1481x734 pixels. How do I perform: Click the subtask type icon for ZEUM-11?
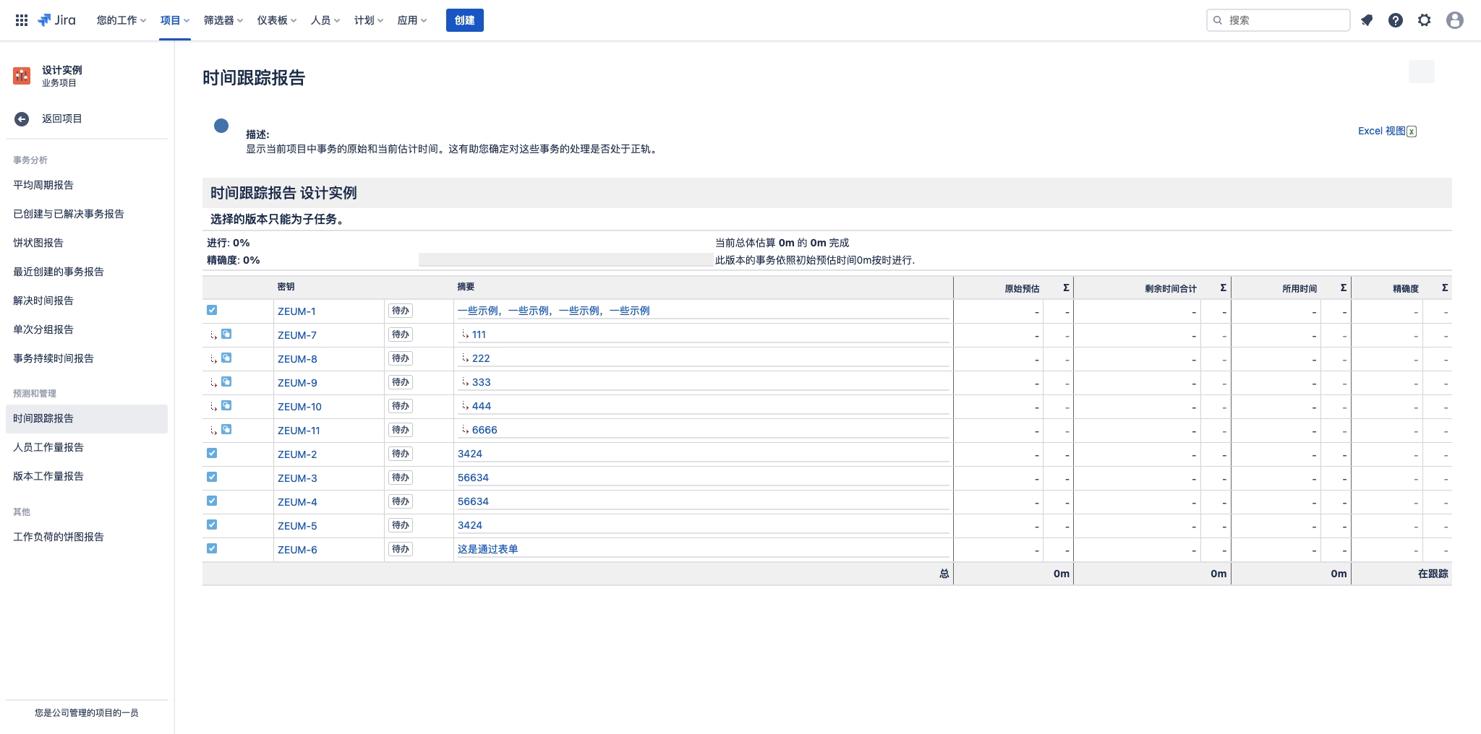tap(226, 429)
